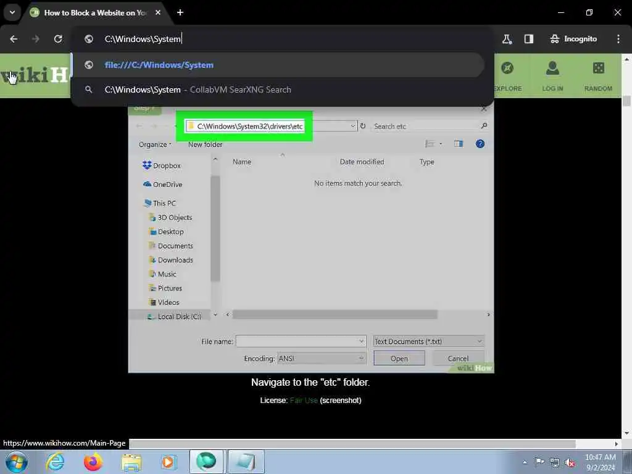Launch Firefox from the taskbar
This screenshot has height=474, width=632.
93,462
